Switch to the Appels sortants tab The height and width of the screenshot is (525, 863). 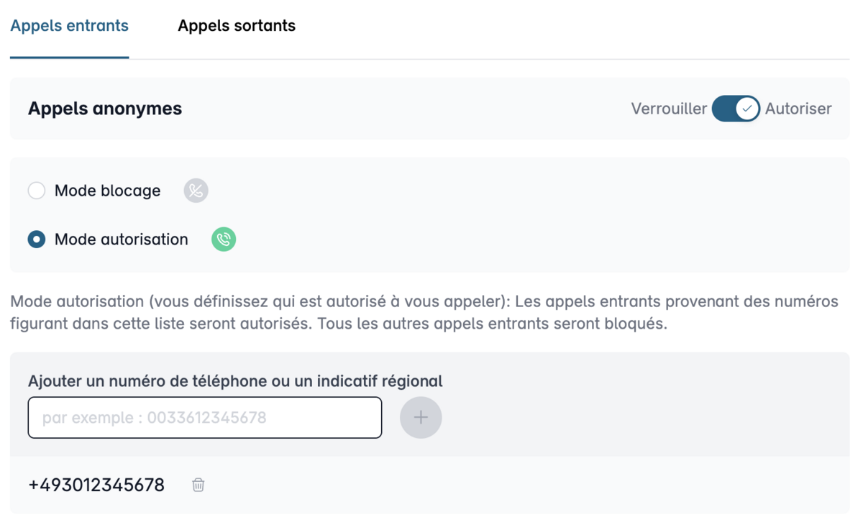237,26
